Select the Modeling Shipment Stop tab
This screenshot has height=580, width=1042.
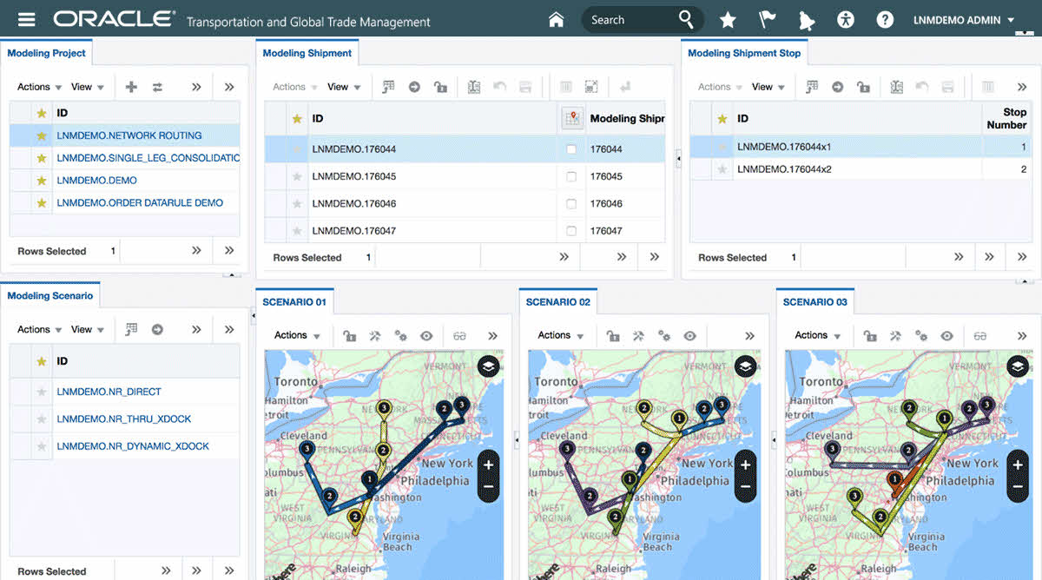click(x=744, y=52)
